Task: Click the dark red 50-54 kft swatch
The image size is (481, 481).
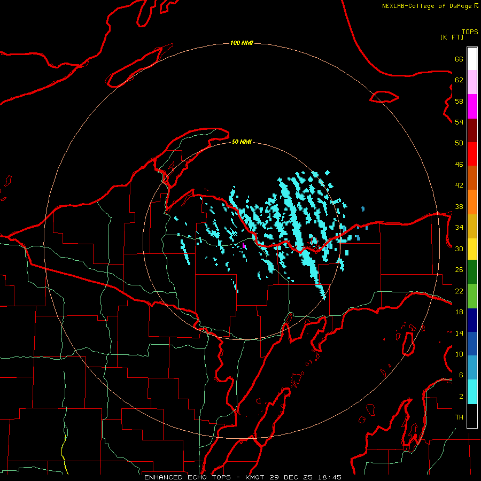Action: tap(472, 130)
